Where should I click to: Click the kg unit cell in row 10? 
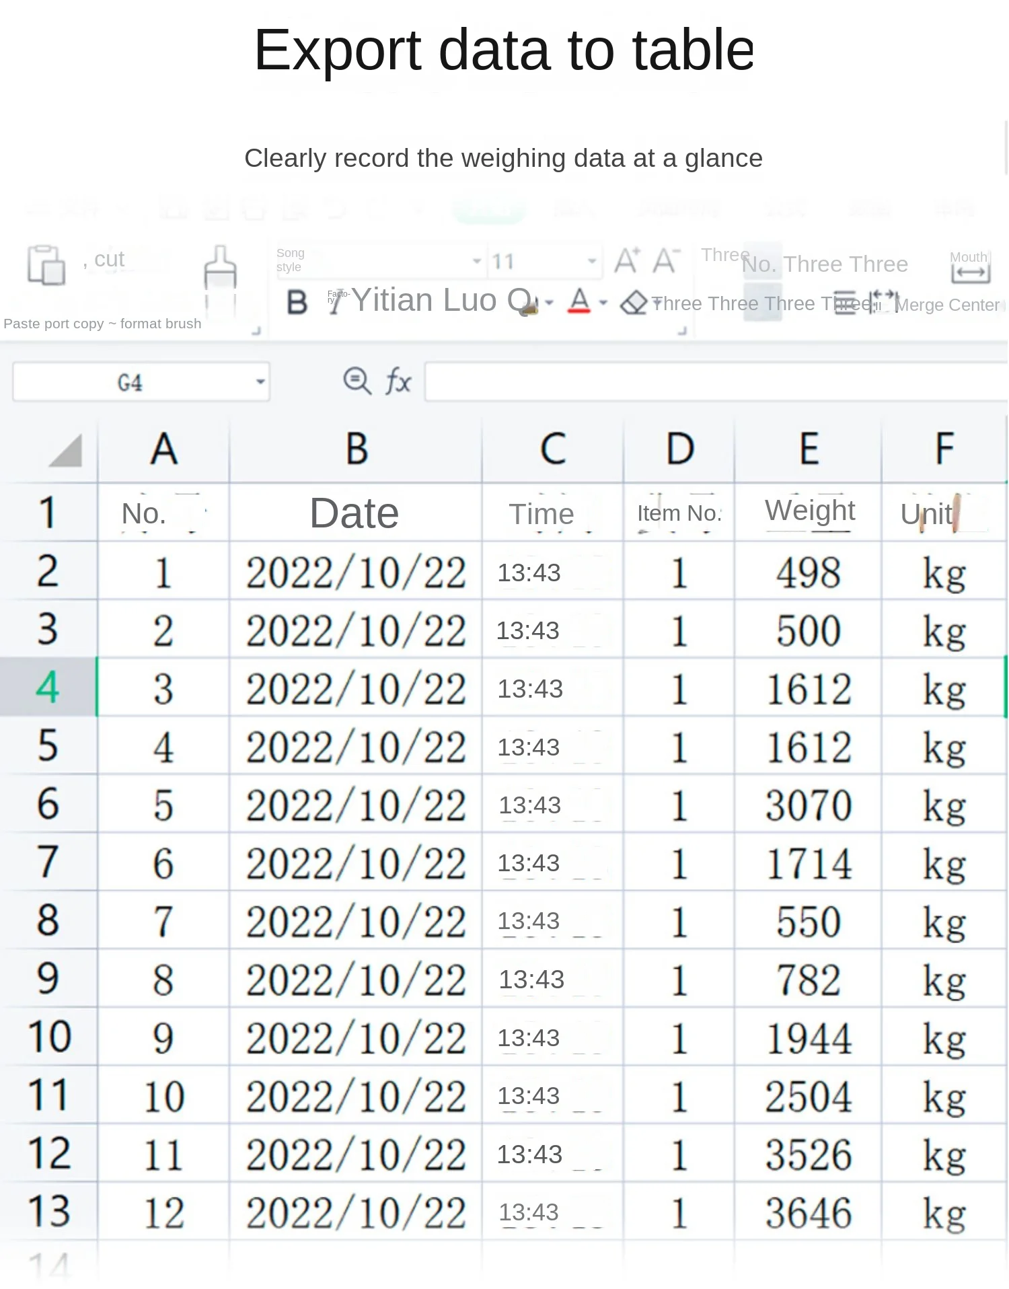tap(944, 1037)
